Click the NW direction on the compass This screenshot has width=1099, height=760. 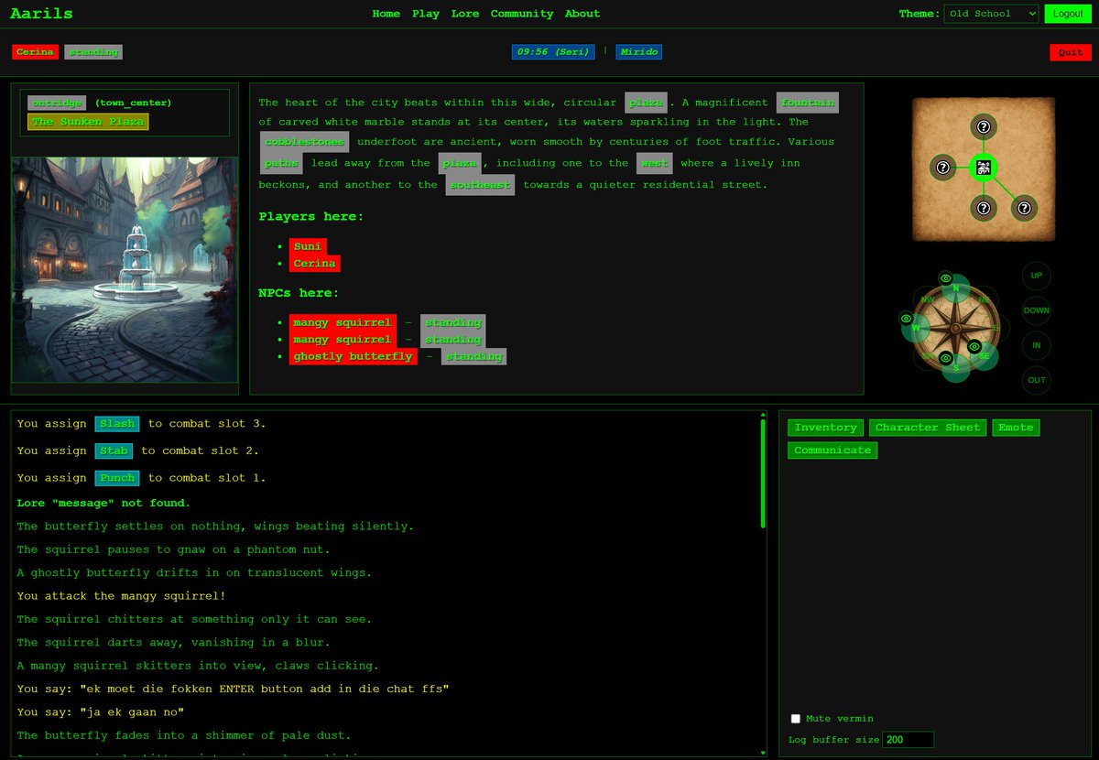coord(928,299)
